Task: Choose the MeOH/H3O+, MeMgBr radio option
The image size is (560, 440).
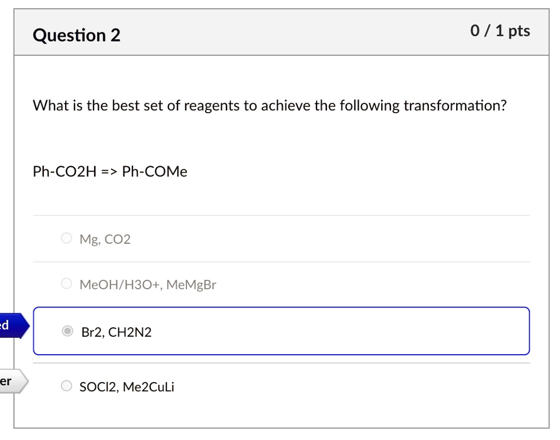Action: [66, 284]
